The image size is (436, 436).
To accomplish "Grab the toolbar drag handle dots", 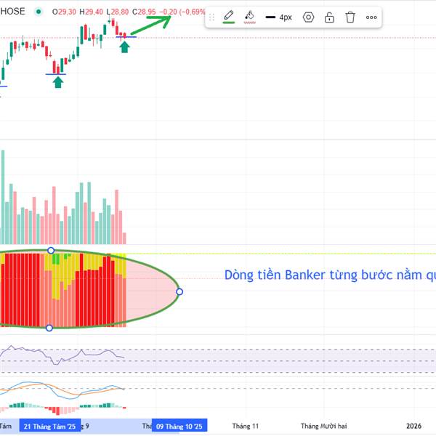I will click(211, 17).
